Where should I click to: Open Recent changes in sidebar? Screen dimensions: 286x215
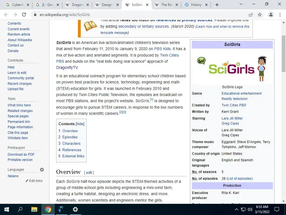pos(20,84)
